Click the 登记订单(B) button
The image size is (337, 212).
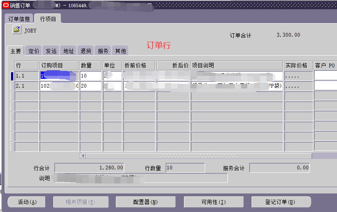(281, 202)
